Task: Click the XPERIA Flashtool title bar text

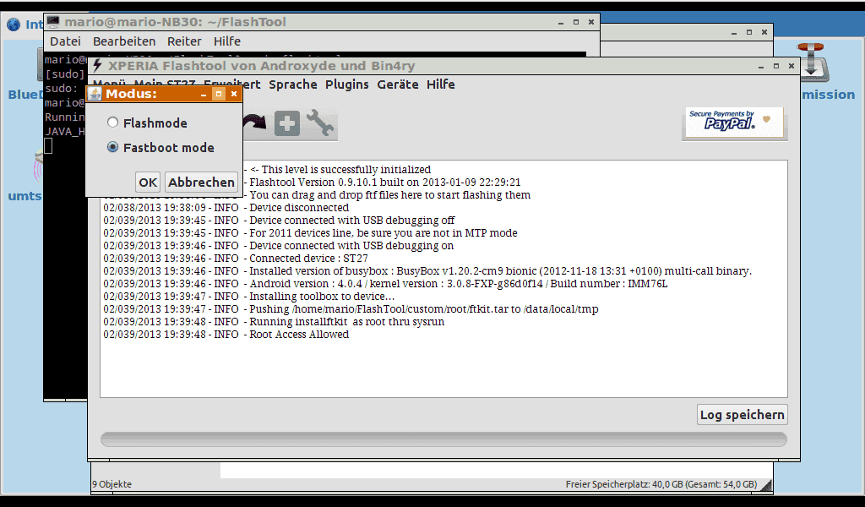Action: tap(262, 66)
